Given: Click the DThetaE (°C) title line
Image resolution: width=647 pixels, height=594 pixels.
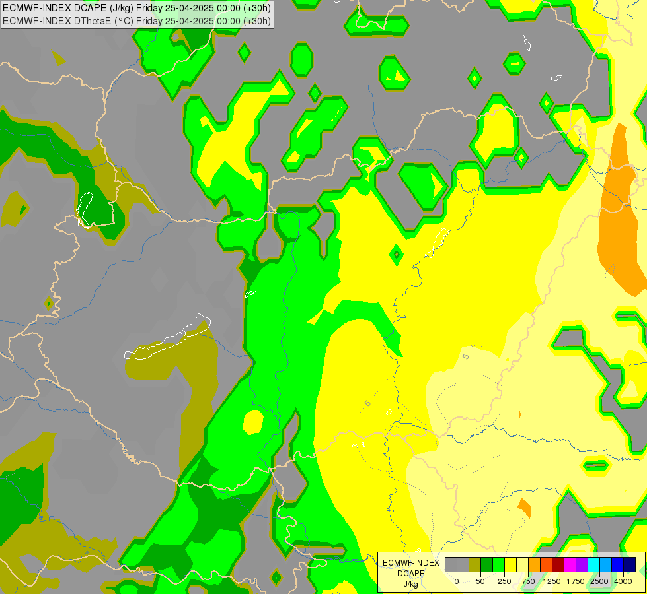Looking at the screenshot, I should 137,20.
